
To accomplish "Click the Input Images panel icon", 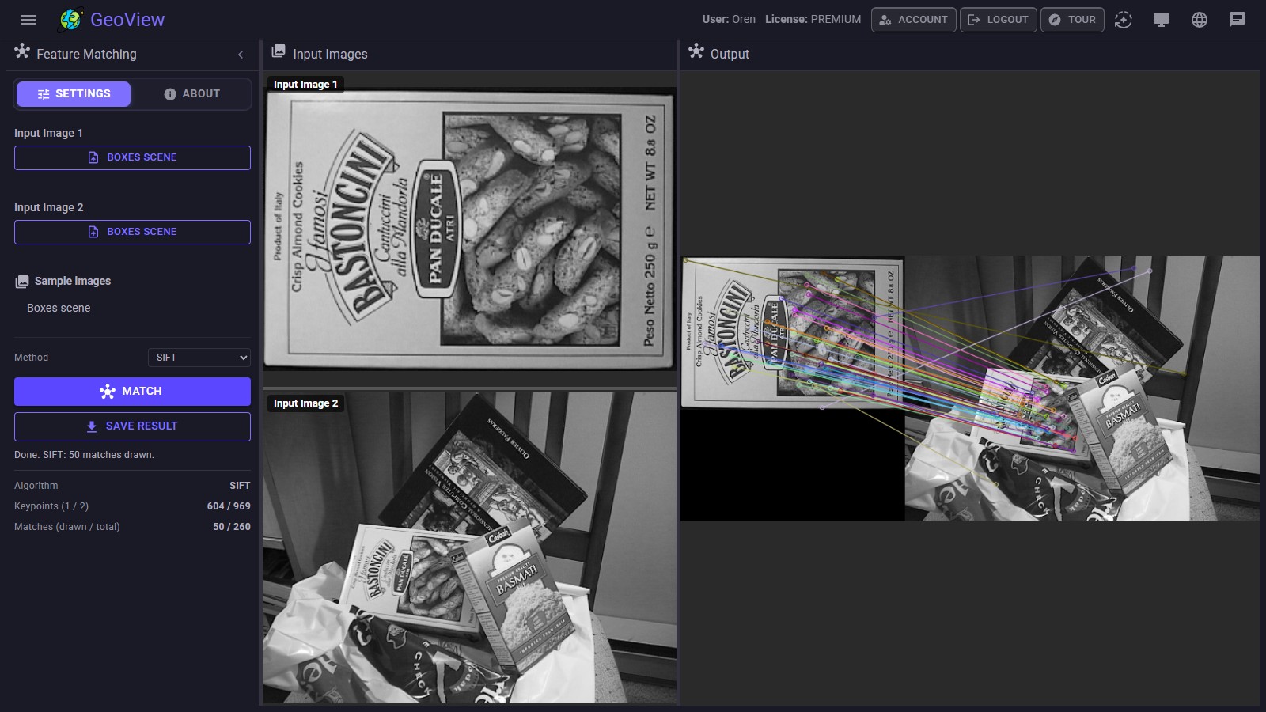I will point(279,51).
